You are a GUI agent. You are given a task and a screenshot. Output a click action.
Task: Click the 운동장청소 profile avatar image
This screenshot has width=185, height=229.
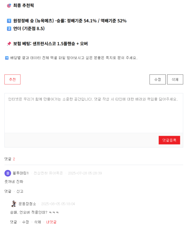14,204
